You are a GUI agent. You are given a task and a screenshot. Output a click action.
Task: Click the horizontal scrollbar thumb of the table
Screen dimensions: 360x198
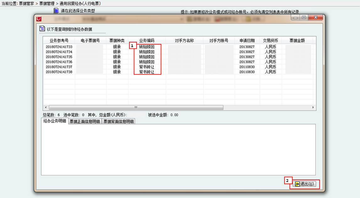(136, 107)
